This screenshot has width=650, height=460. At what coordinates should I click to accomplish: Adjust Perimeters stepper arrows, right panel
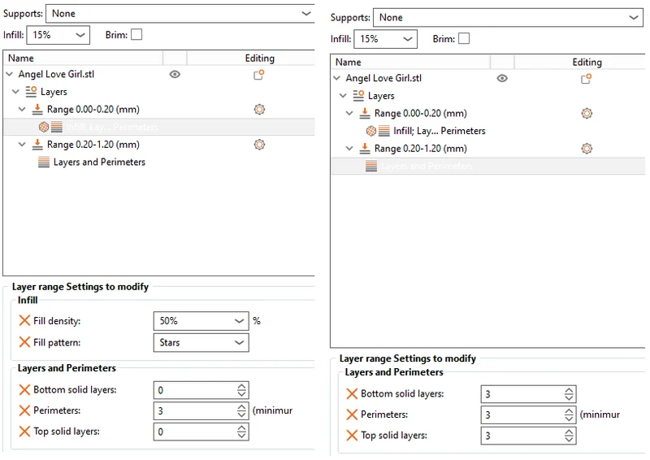[x=570, y=414]
